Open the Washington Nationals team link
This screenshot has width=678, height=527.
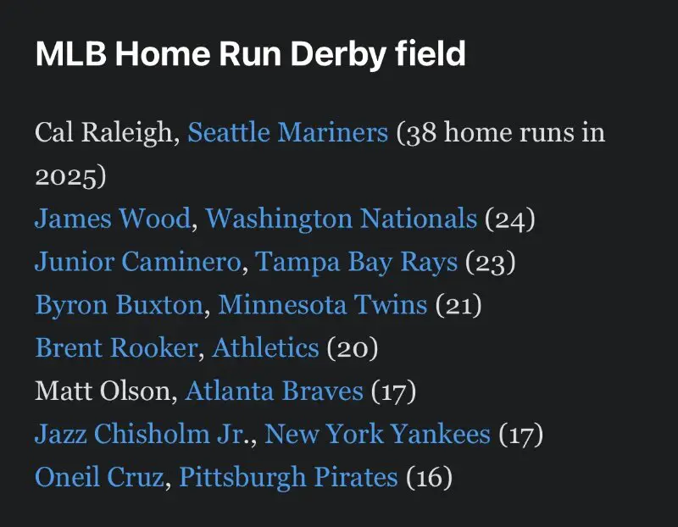point(341,219)
